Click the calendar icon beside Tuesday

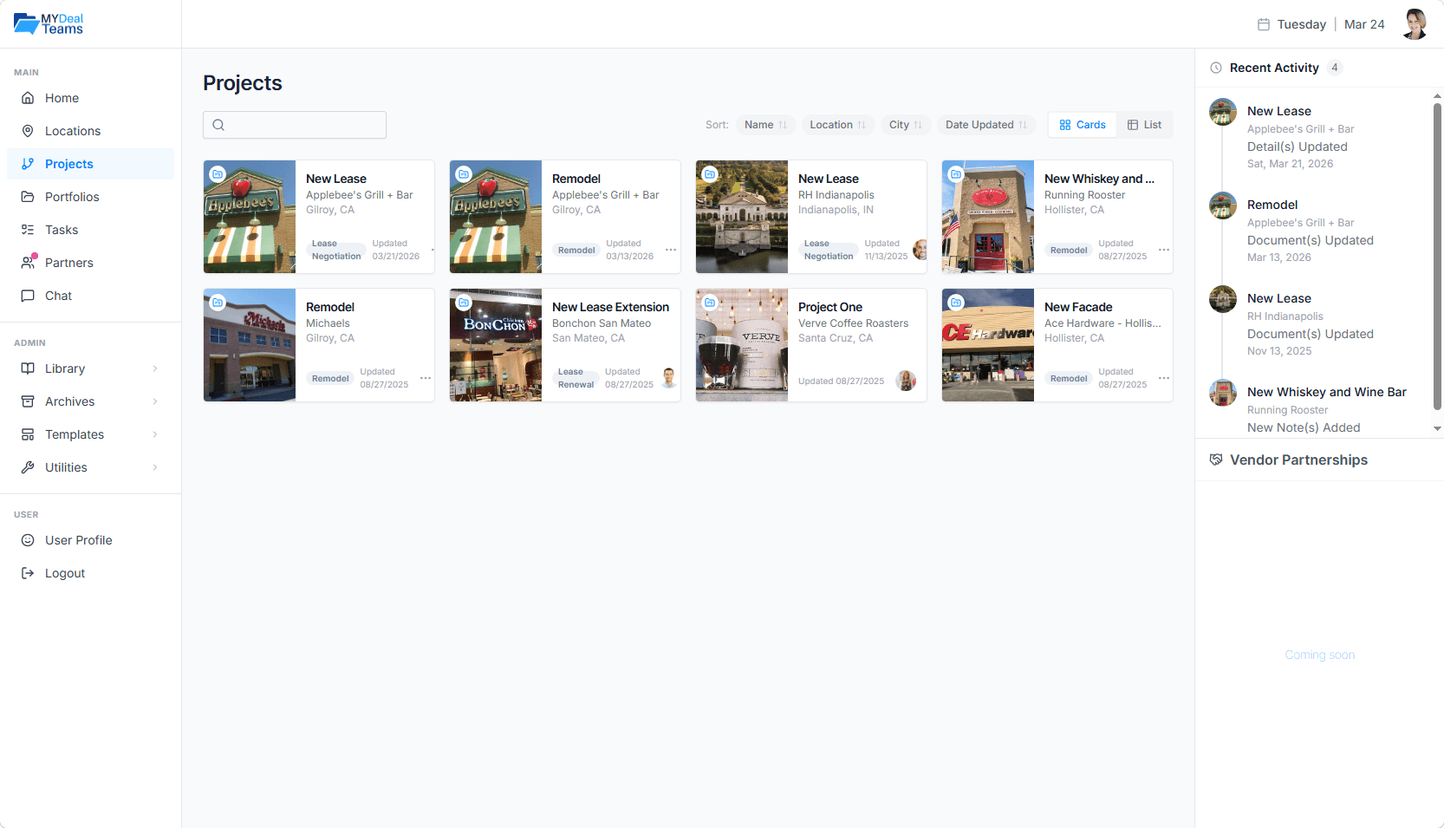tap(1264, 24)
